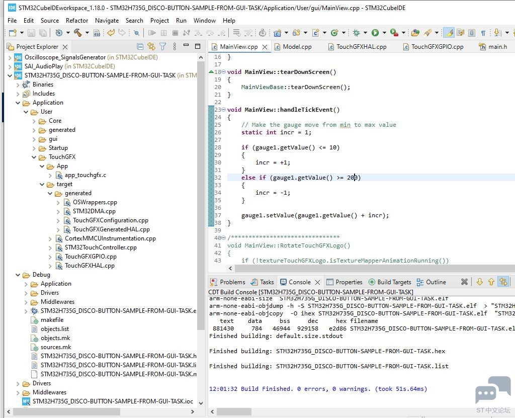Select STM32TouchController.cpp in project tree
This screenshot has width=515, height=418.
click(101, 247)
